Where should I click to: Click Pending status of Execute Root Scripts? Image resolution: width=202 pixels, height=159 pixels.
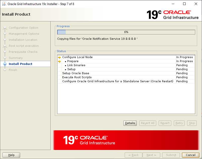tap(182, 77)
